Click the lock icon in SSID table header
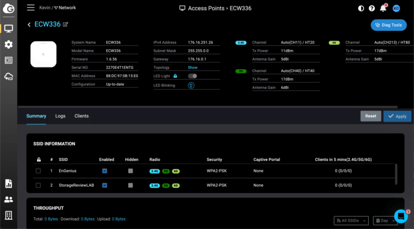Viewport: 414px width, 229px height. pos(39,159)
